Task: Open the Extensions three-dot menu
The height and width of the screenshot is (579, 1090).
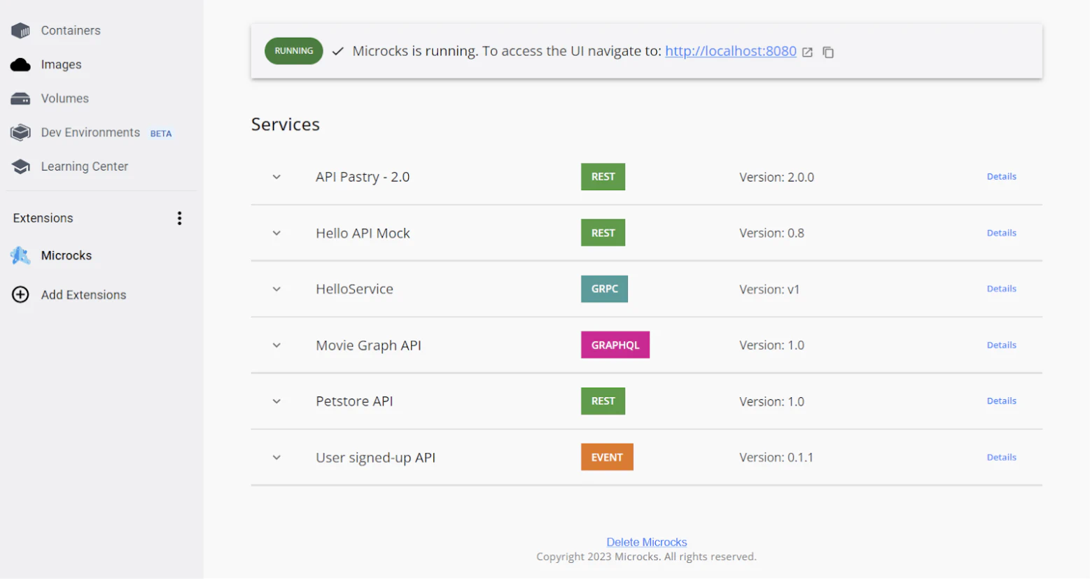Action: (179, 218)
